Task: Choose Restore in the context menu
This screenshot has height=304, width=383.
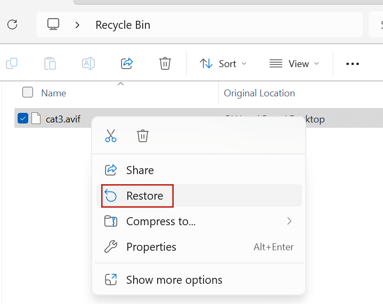Action: [199, 195]
